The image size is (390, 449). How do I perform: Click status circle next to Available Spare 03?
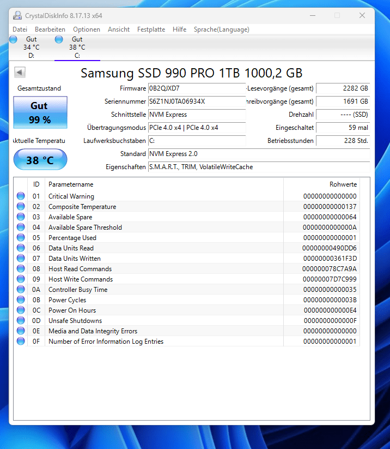(21, 217)
